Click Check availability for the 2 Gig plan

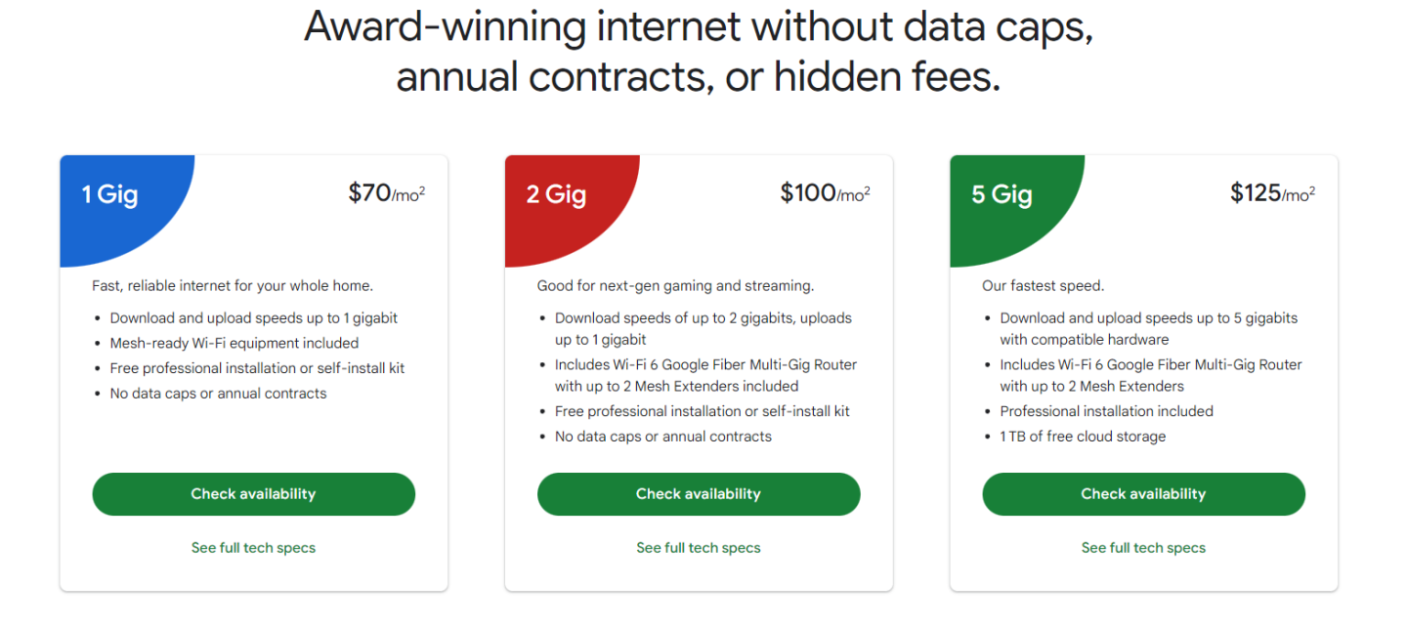coord(698,494)
